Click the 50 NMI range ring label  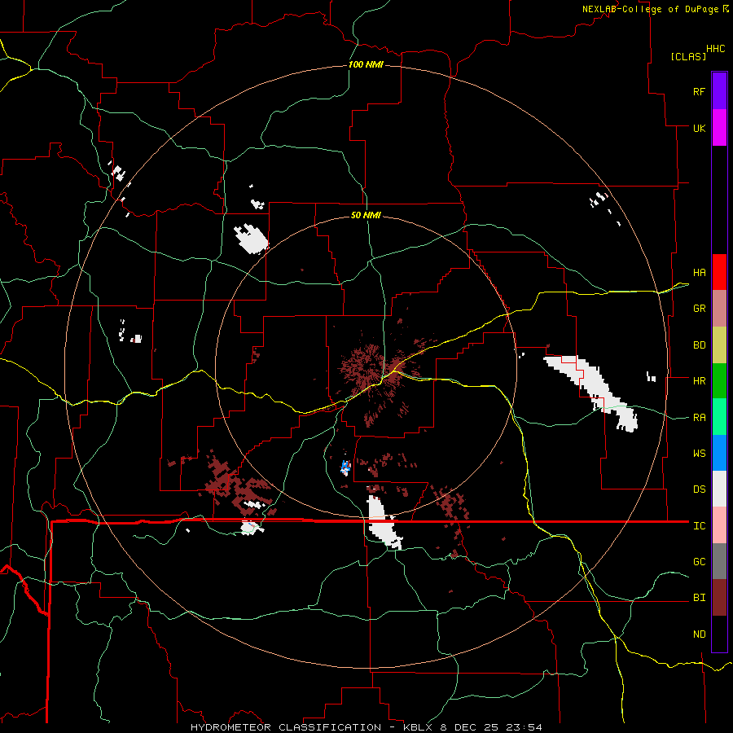tap(366, 215)
